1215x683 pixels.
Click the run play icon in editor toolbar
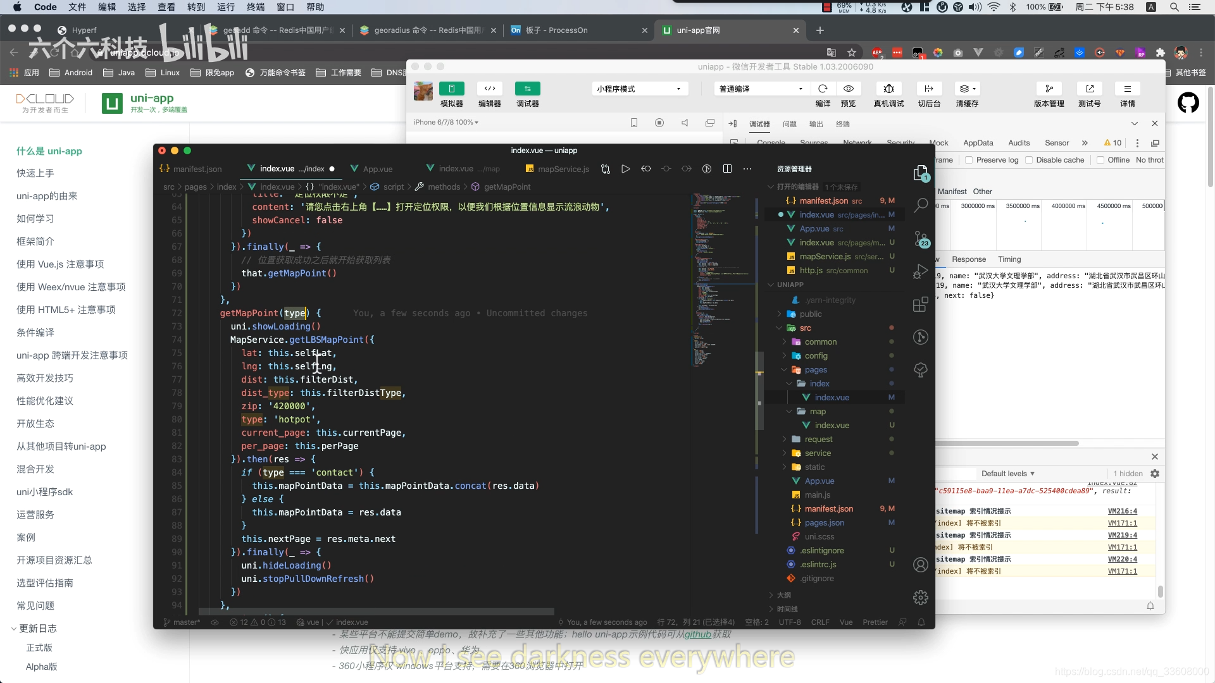pyautogui.click(x=625, y=169)
